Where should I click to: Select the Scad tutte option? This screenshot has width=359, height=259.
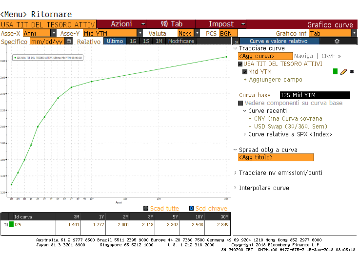146,208
